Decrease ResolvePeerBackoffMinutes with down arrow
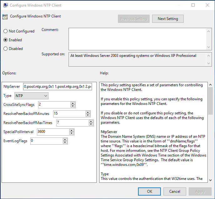Image resolution: width=215 pixels, height=199 pixels. pyautogui.click(x=88, y=115)
